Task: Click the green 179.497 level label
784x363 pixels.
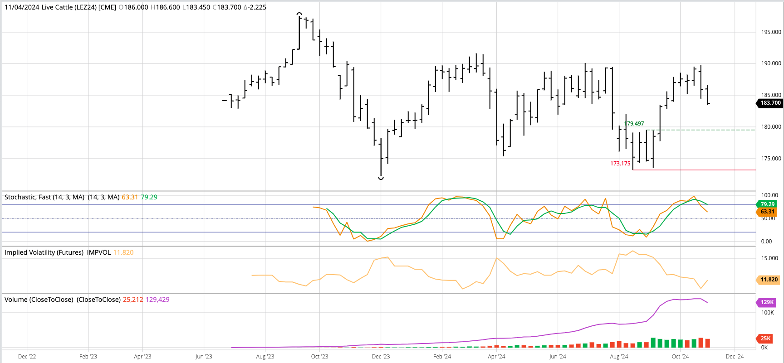Action: pyautogui.click(x=634, y=124)
